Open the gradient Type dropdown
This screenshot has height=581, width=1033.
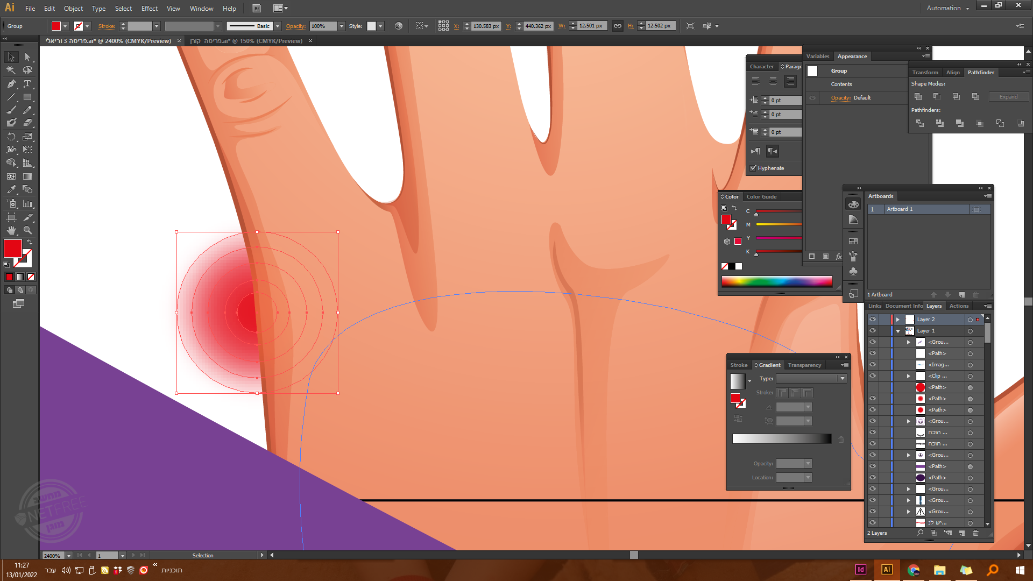click(x=842, y=379)
